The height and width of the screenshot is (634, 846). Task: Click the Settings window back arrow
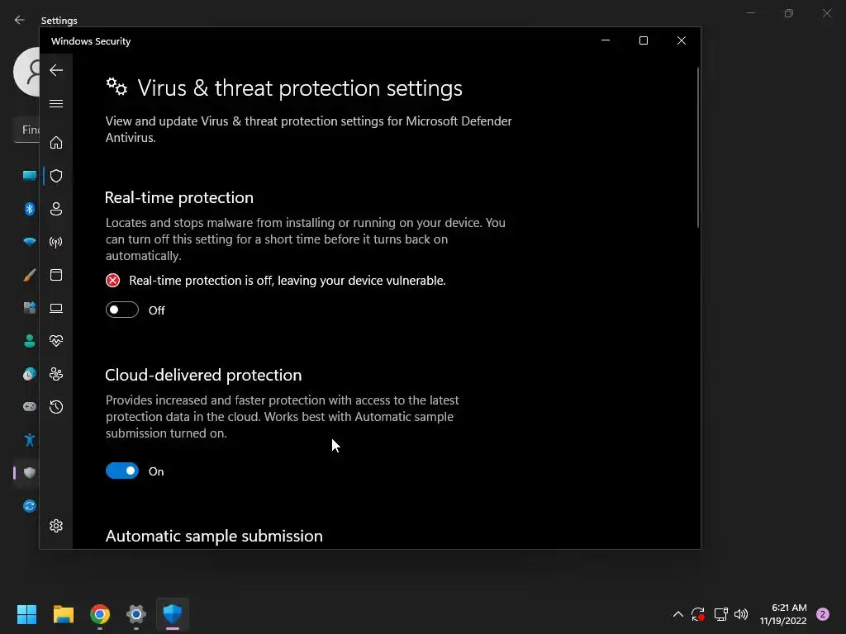pyautogui.click(x=20, y=20)
